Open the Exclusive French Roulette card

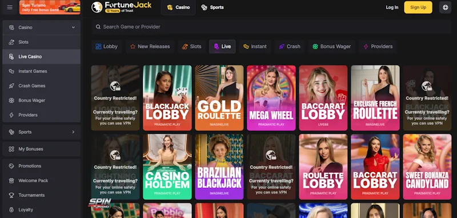pyautogui.click(x=375, y=98)
